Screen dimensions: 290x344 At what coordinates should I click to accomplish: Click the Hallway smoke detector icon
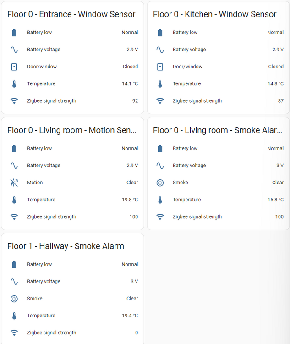(x=14, y=299)
